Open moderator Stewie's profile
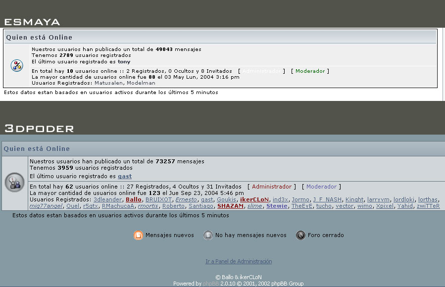This screenshot has height=287, width=445. [277, 206]
